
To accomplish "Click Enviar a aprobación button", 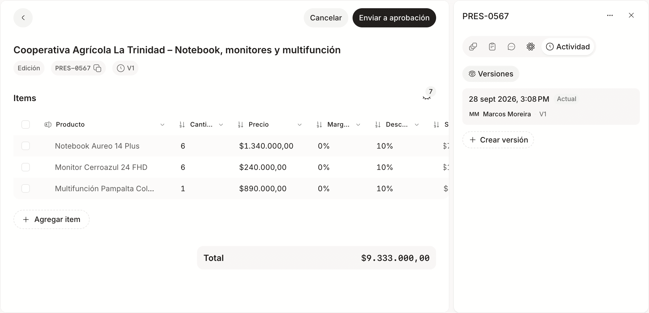I will 394,18.
